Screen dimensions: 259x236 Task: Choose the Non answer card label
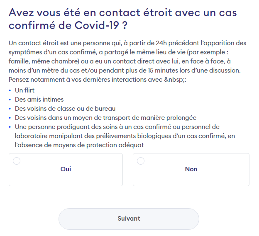[191, 169]
